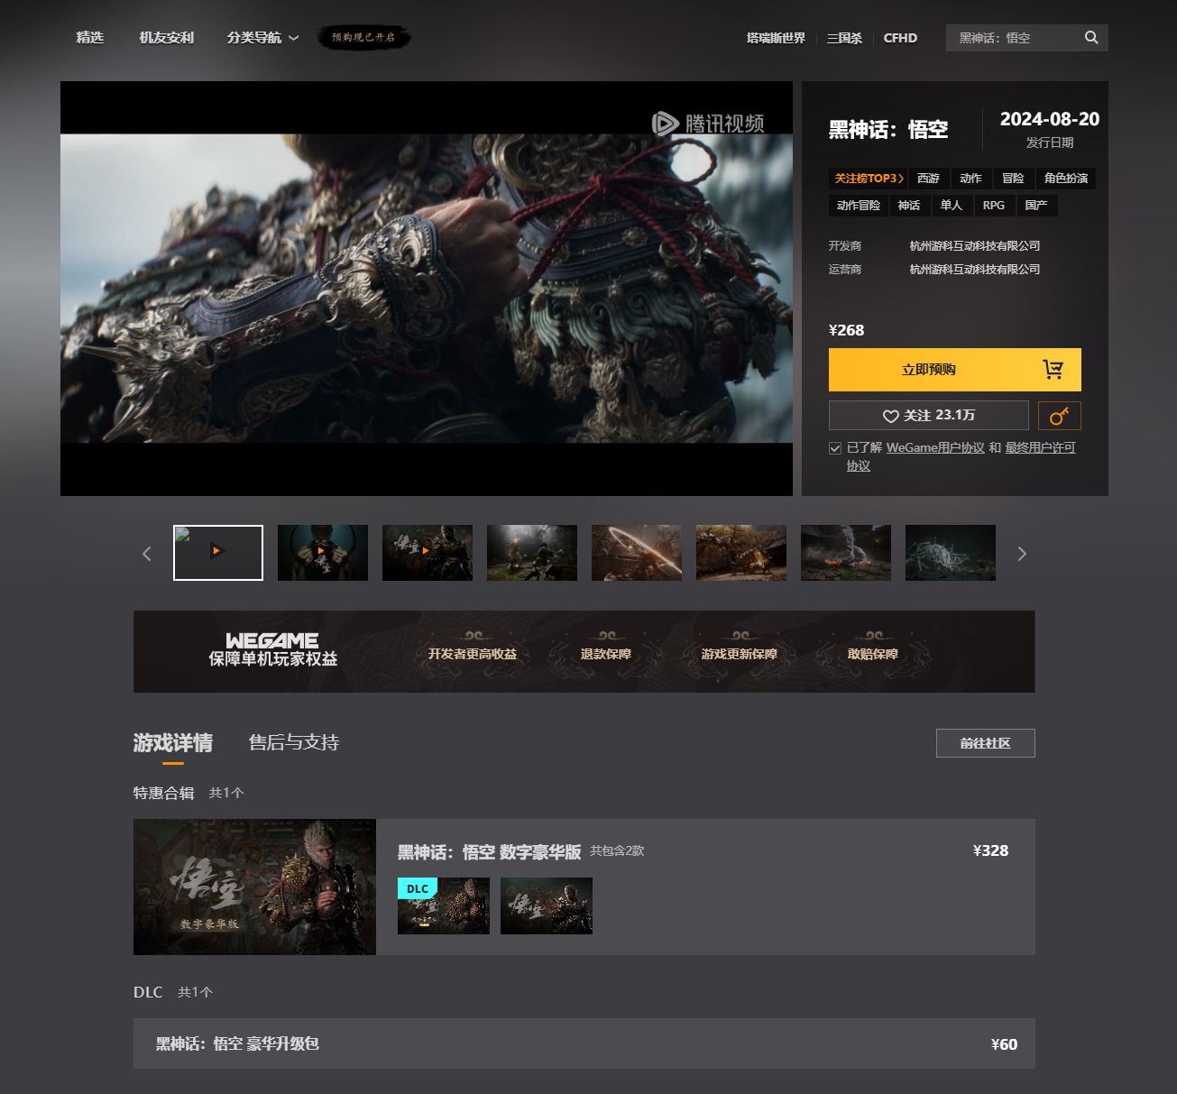The image size is (1177, 1094).
Task: Click the ¥328 bundle price
Action: tap(990, 850)
